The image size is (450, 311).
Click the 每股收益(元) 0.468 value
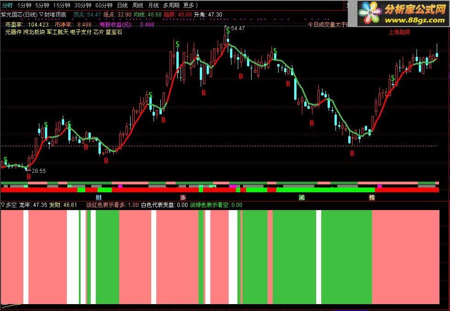click(147, 25)
